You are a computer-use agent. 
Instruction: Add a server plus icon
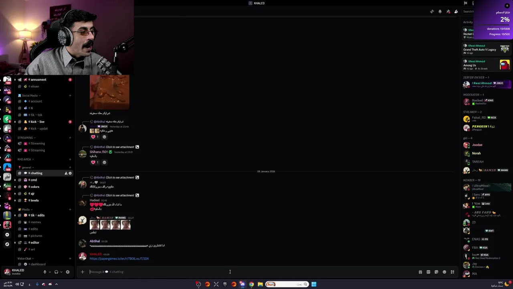pos(7,234)
